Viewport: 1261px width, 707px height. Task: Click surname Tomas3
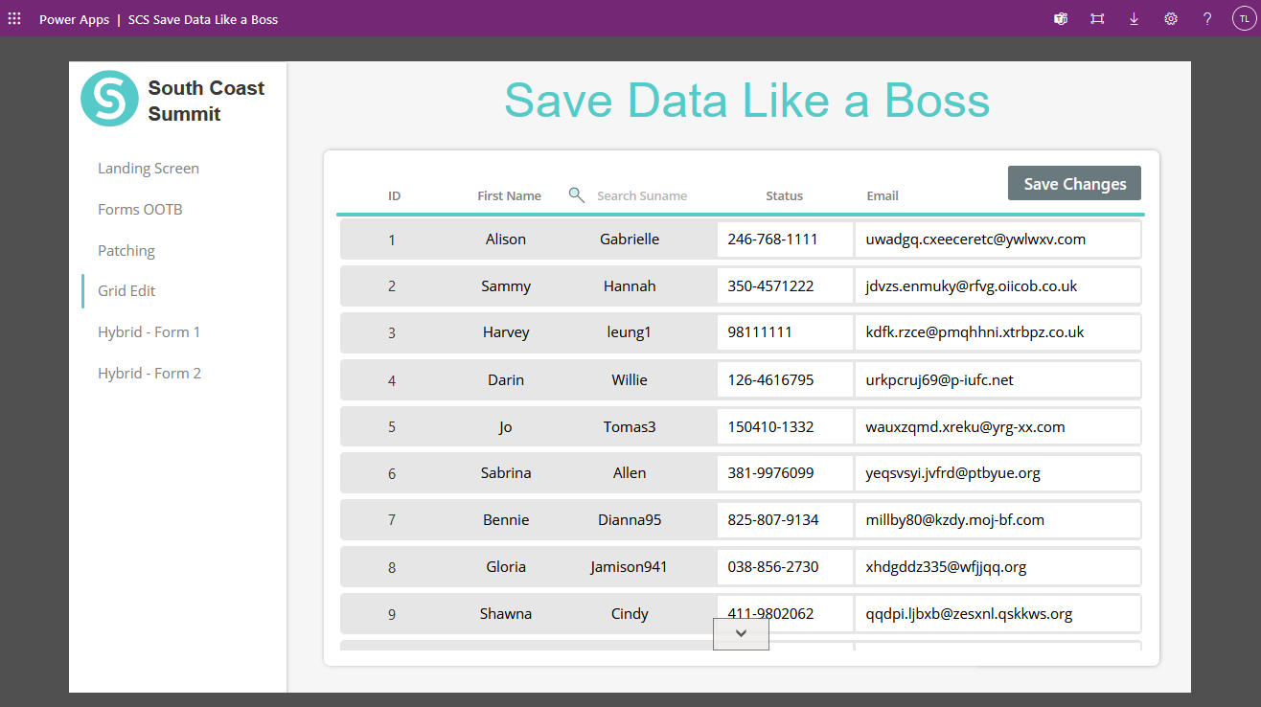pyautogui.click(x=630, y=426)
